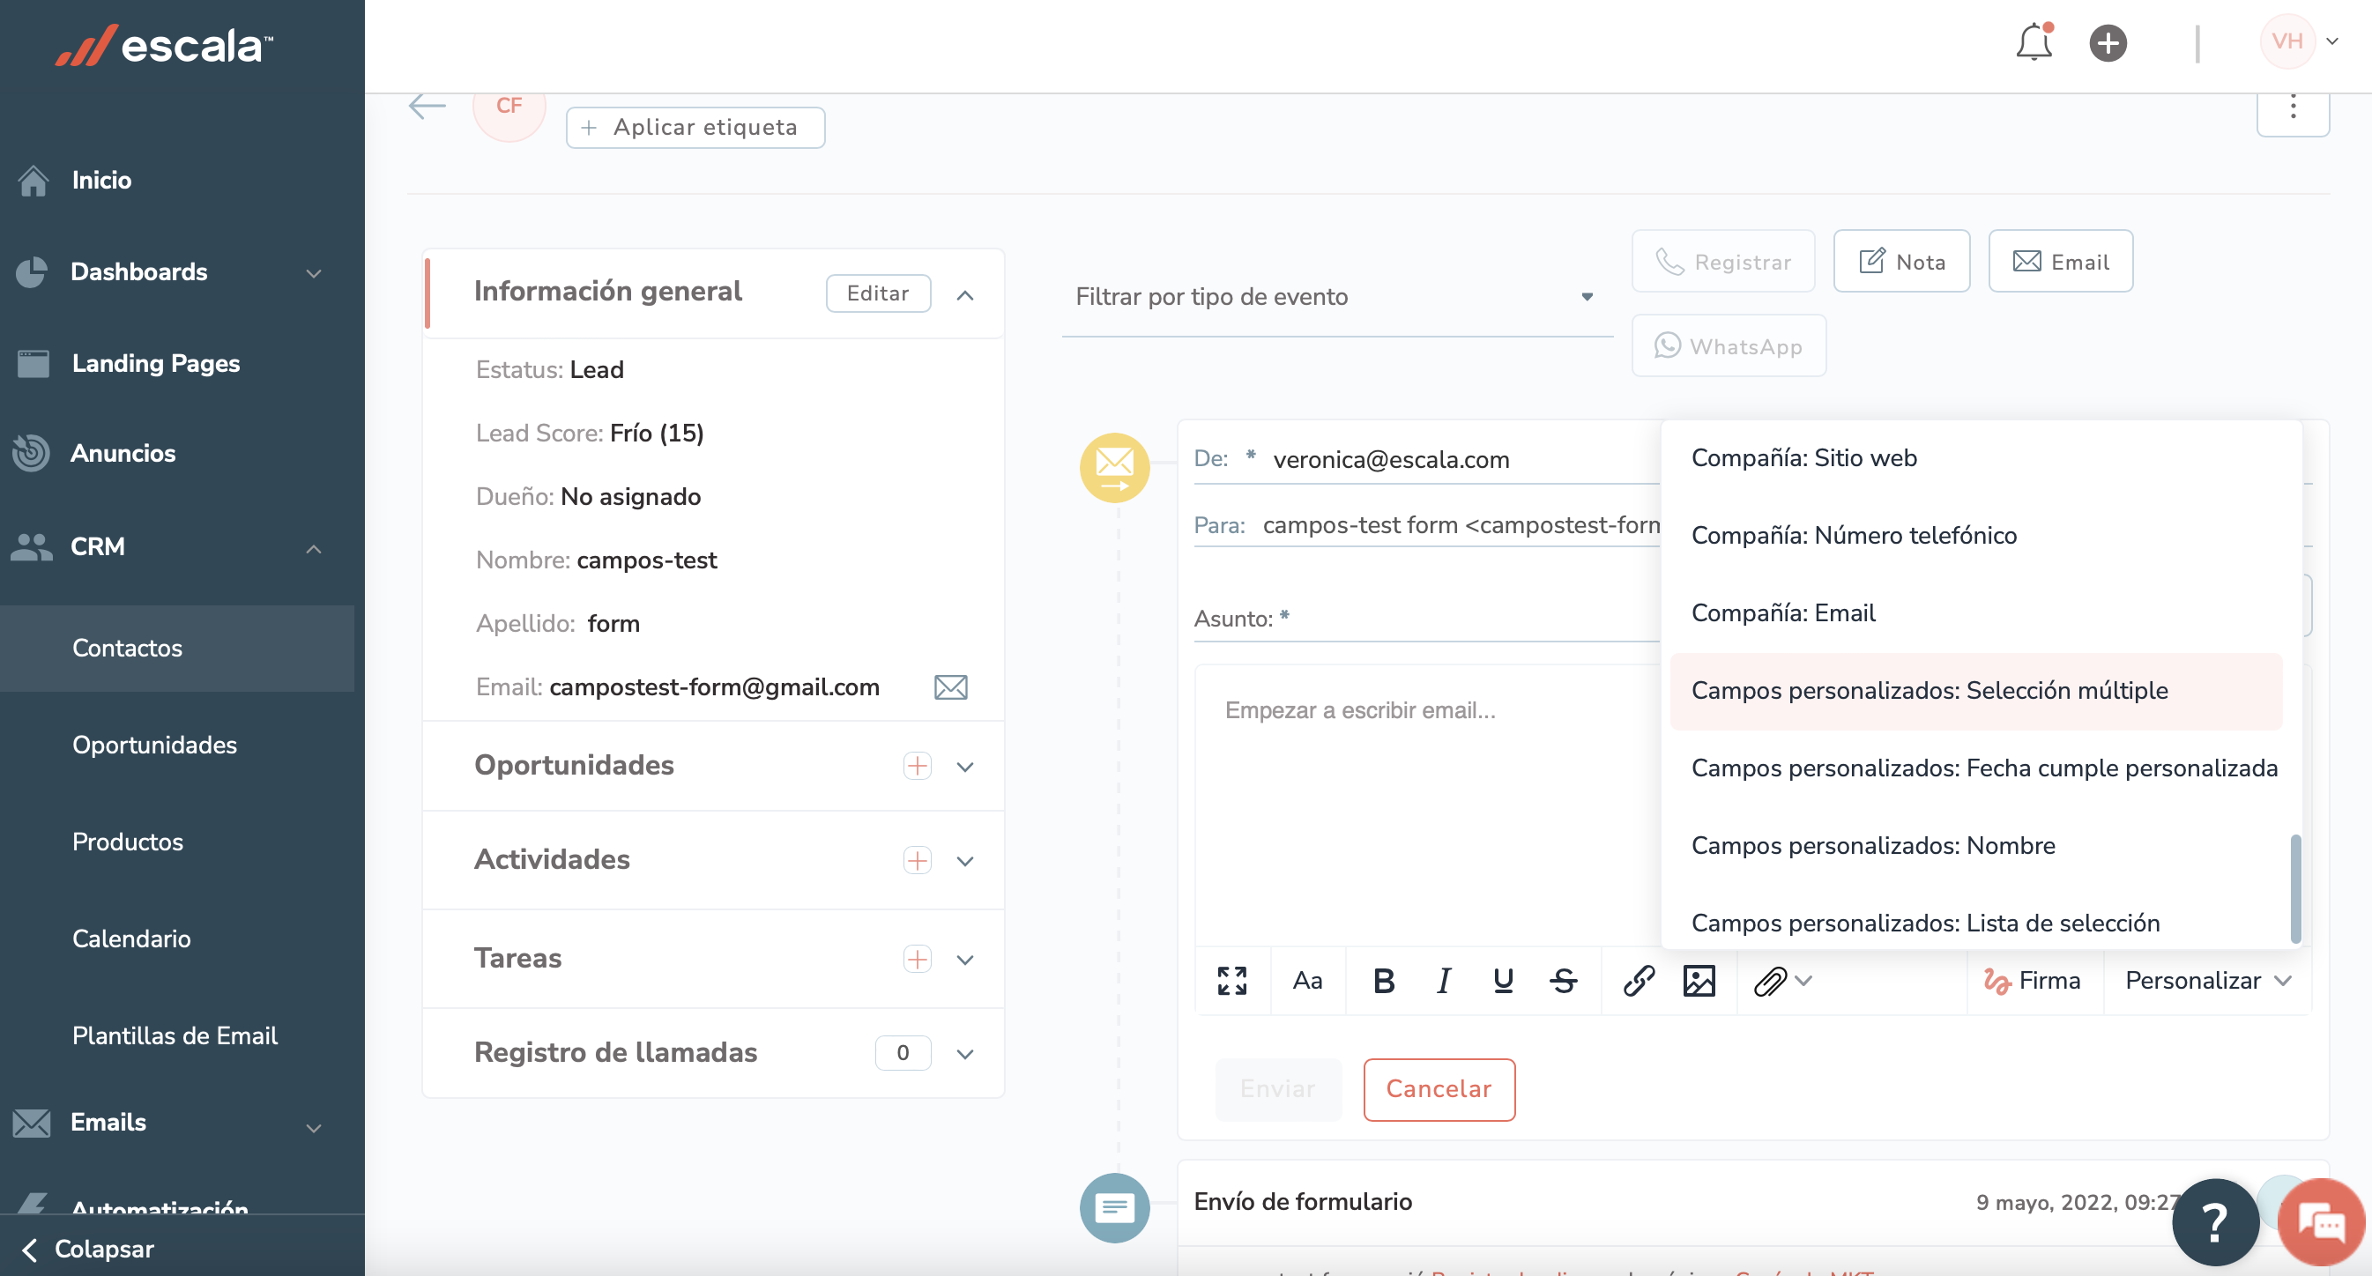Select Contactos under CRM

[177, 648]
